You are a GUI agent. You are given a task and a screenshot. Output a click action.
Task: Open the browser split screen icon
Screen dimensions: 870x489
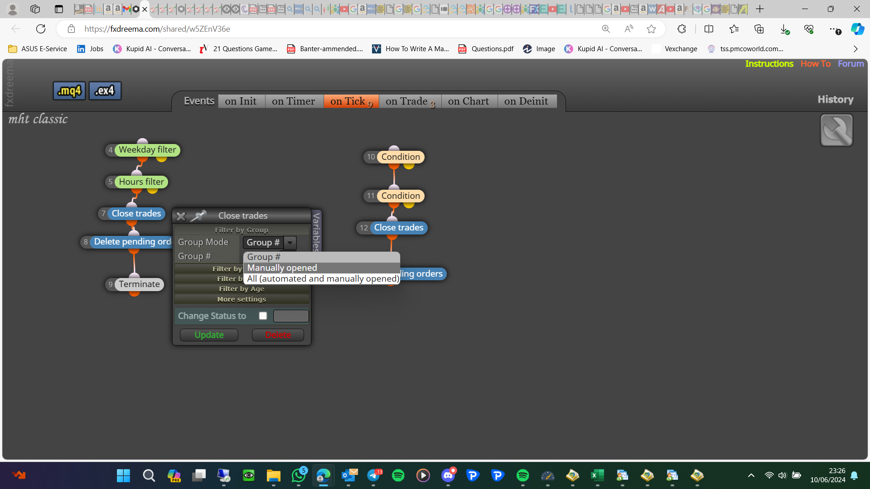pos(709,29)
